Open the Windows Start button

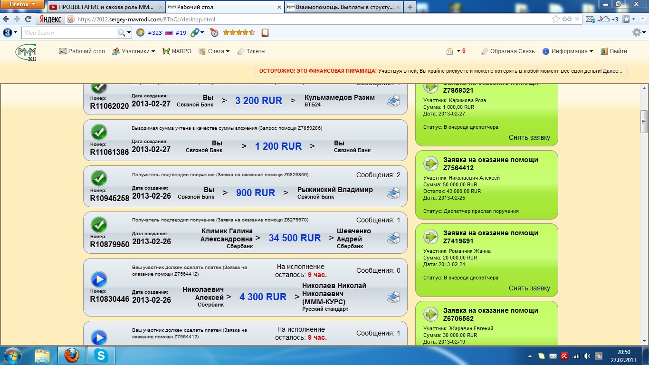tap(12, 355)
